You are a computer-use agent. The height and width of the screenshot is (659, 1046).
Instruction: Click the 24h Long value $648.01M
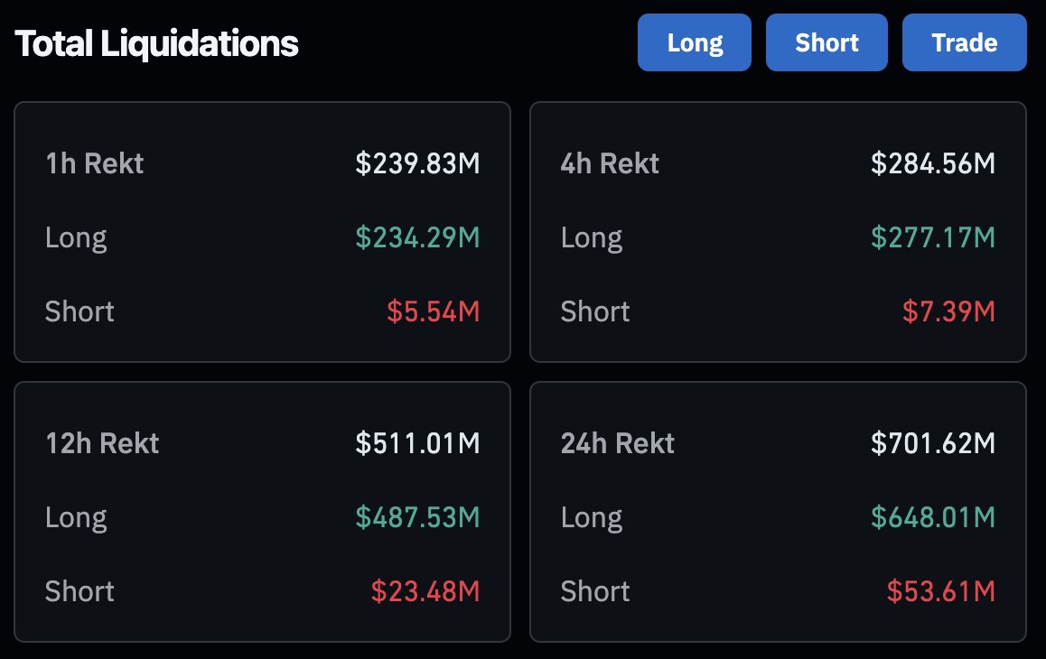933,517
